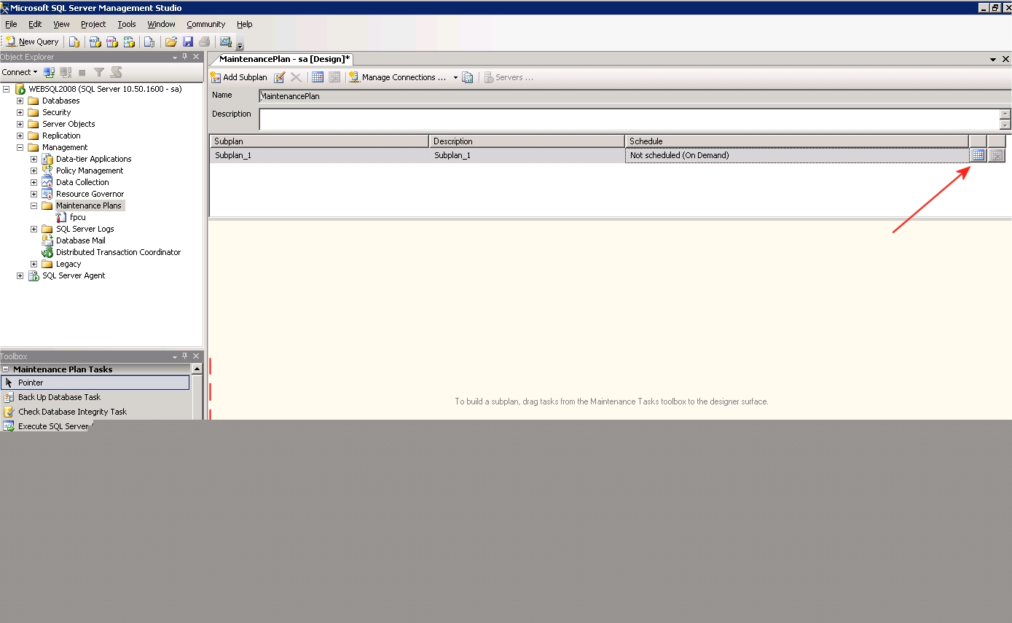Open dropdown arrow next to Manage Connections
Viewport: 1012px width, 623px height.
tap(455, 77)
